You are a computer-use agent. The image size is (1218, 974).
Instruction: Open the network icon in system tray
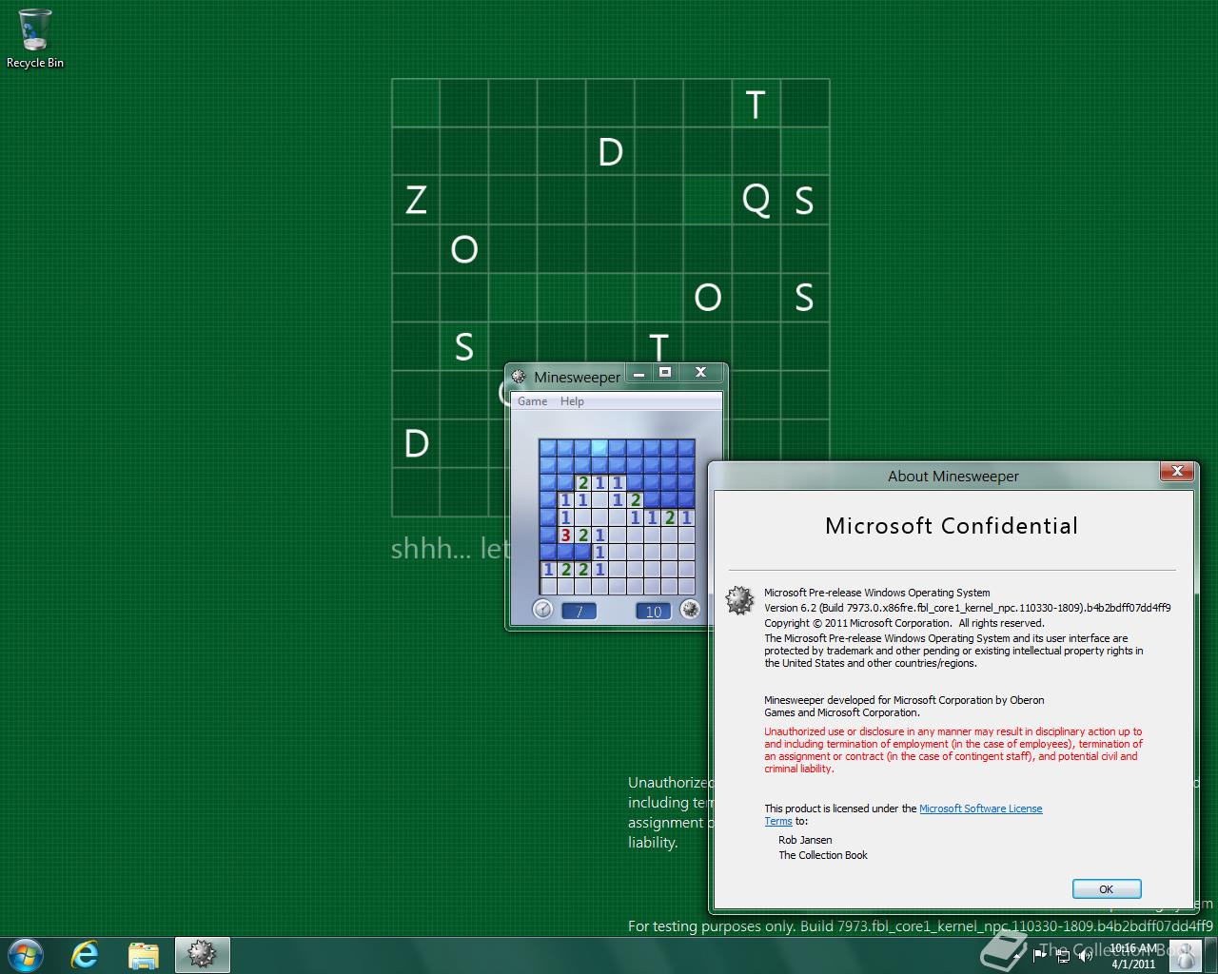(1062, 956)
